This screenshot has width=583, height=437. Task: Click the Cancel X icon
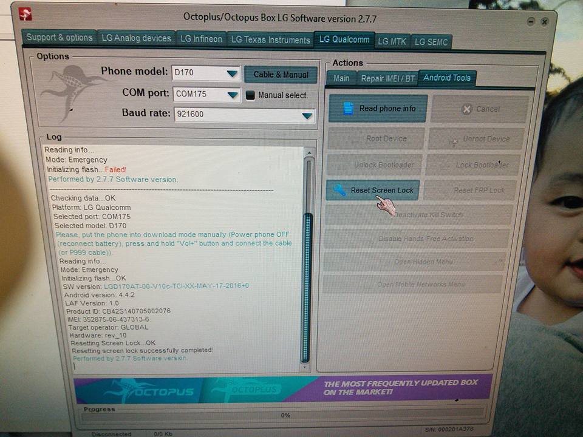coord(466,109)
